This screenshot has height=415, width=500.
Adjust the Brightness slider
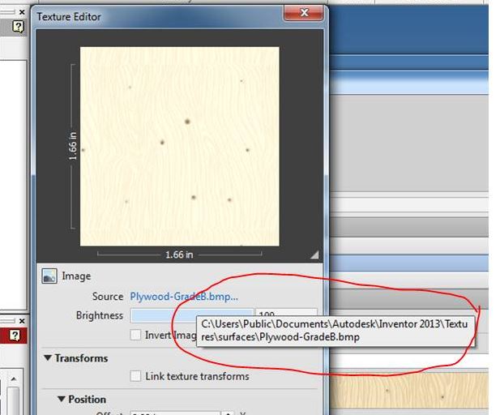click(192, 314)
